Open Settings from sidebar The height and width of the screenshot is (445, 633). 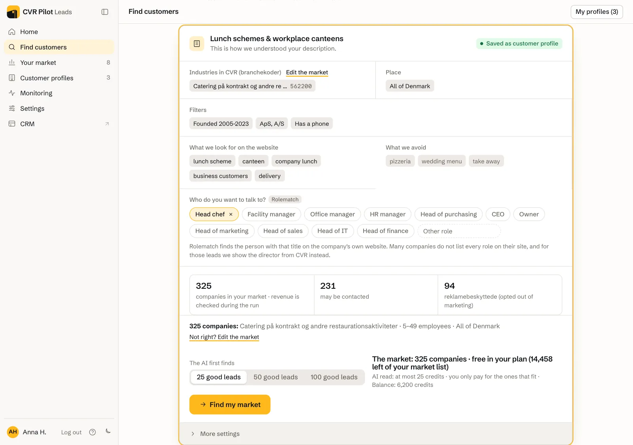pyautogui.click(x=59, y=108)
